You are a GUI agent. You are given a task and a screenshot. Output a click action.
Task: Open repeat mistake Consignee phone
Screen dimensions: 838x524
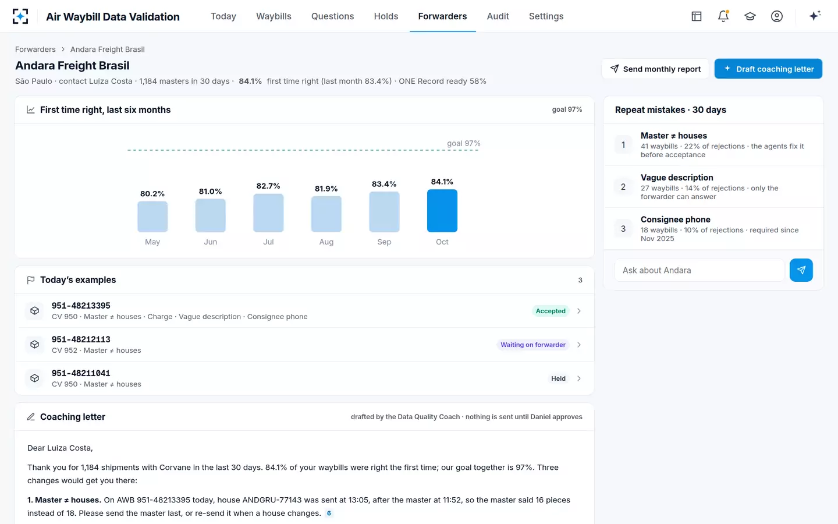[x=713, y=229]
